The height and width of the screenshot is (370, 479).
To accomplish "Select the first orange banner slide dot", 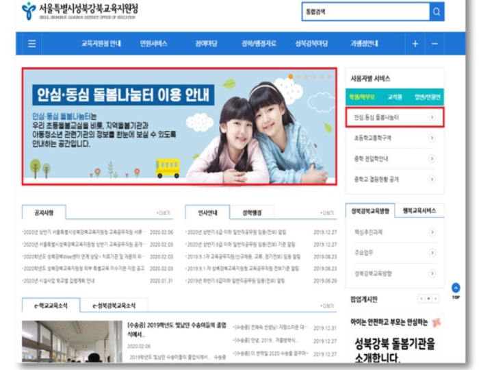I will 291,77.
